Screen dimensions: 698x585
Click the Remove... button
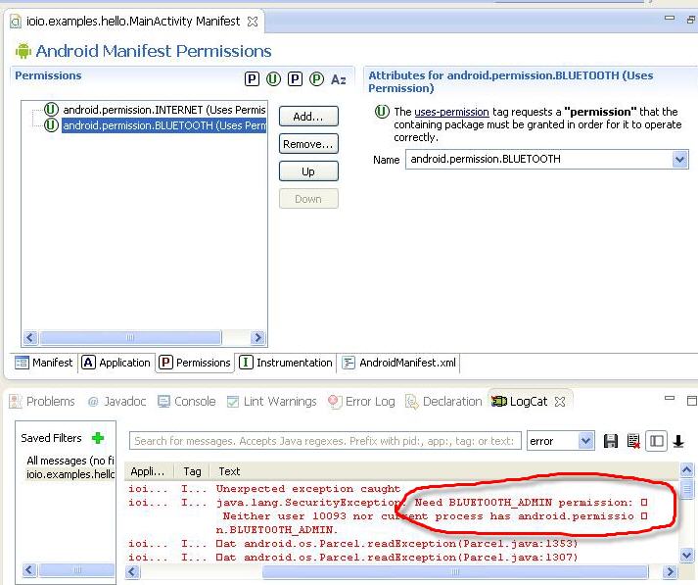(308, 144)
